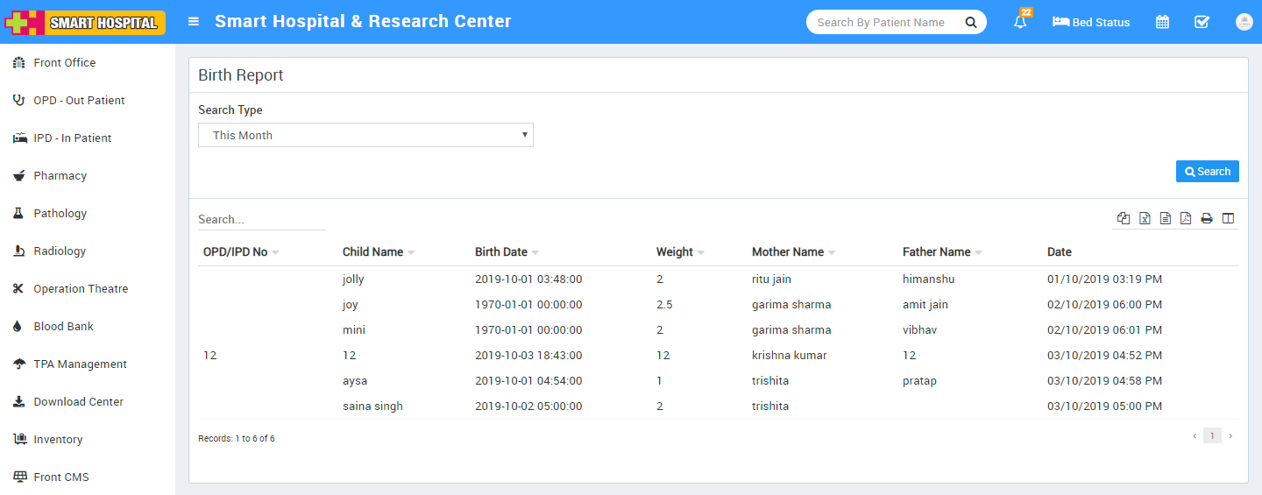This screenshot has width=1262, height=495.
Task: Click the user profile avatar
Action: [1244, 22]
